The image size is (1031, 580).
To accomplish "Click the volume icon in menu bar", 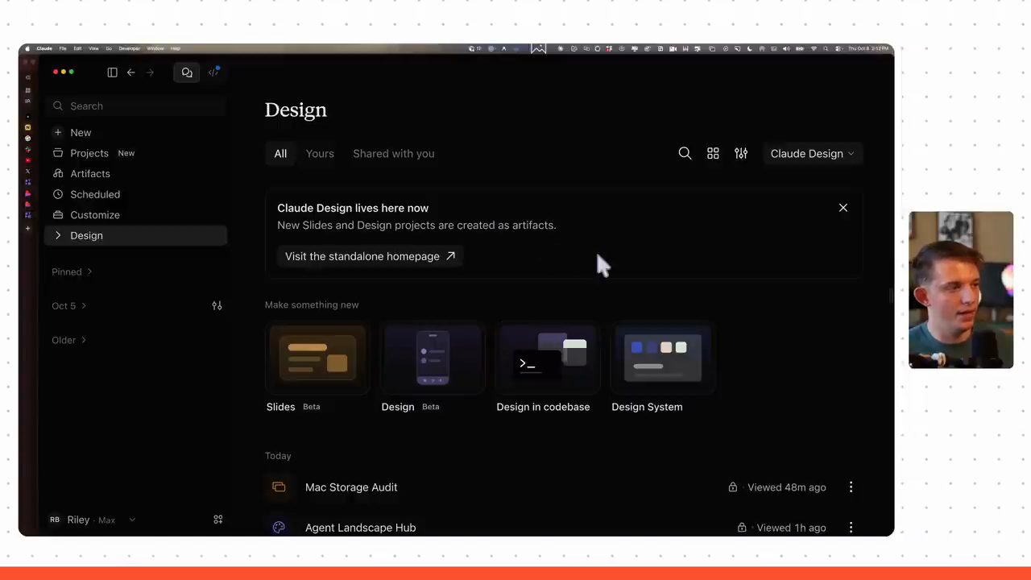I will pos(786,48).
